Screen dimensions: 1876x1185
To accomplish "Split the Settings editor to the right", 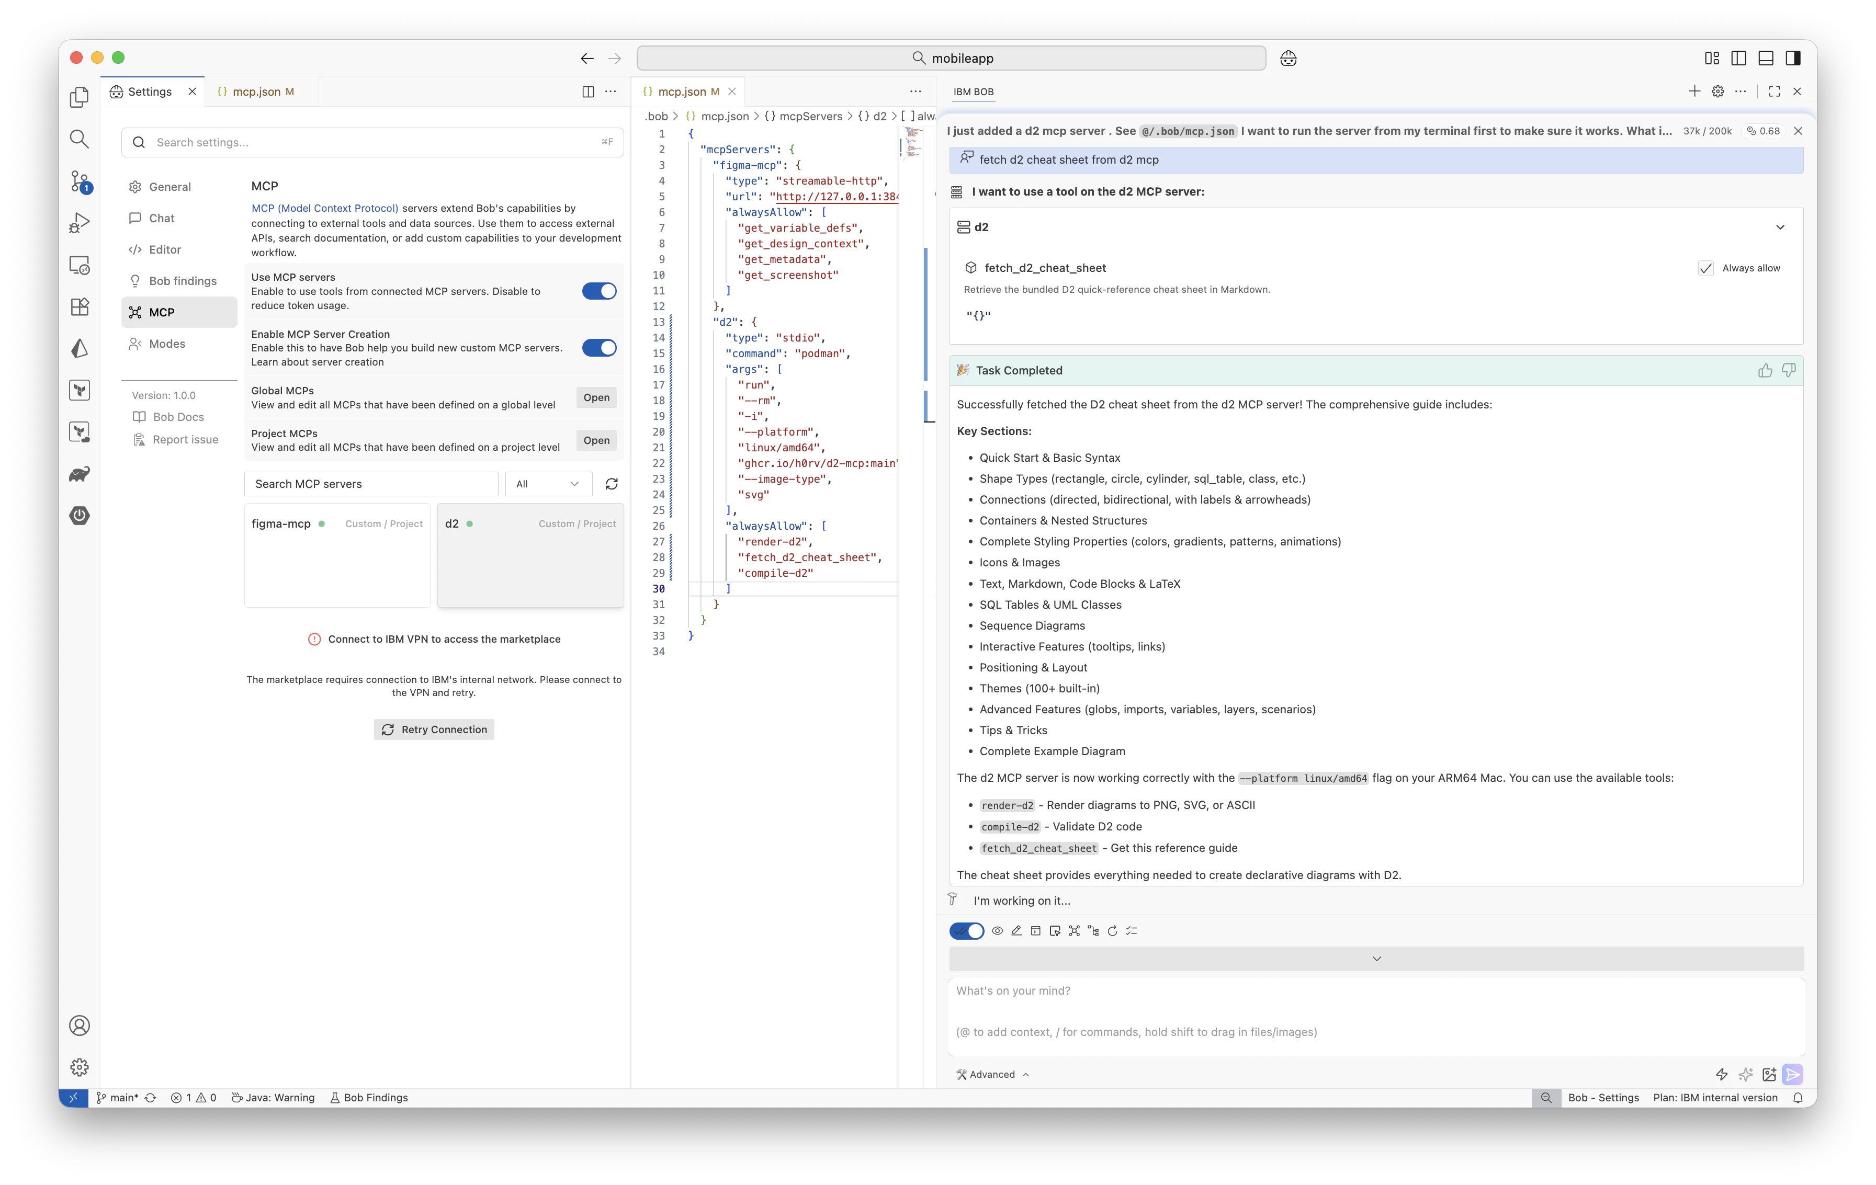I will click(x=588, y=92).
